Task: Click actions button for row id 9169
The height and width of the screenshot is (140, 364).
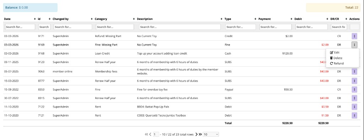Action: click(354, 45)
